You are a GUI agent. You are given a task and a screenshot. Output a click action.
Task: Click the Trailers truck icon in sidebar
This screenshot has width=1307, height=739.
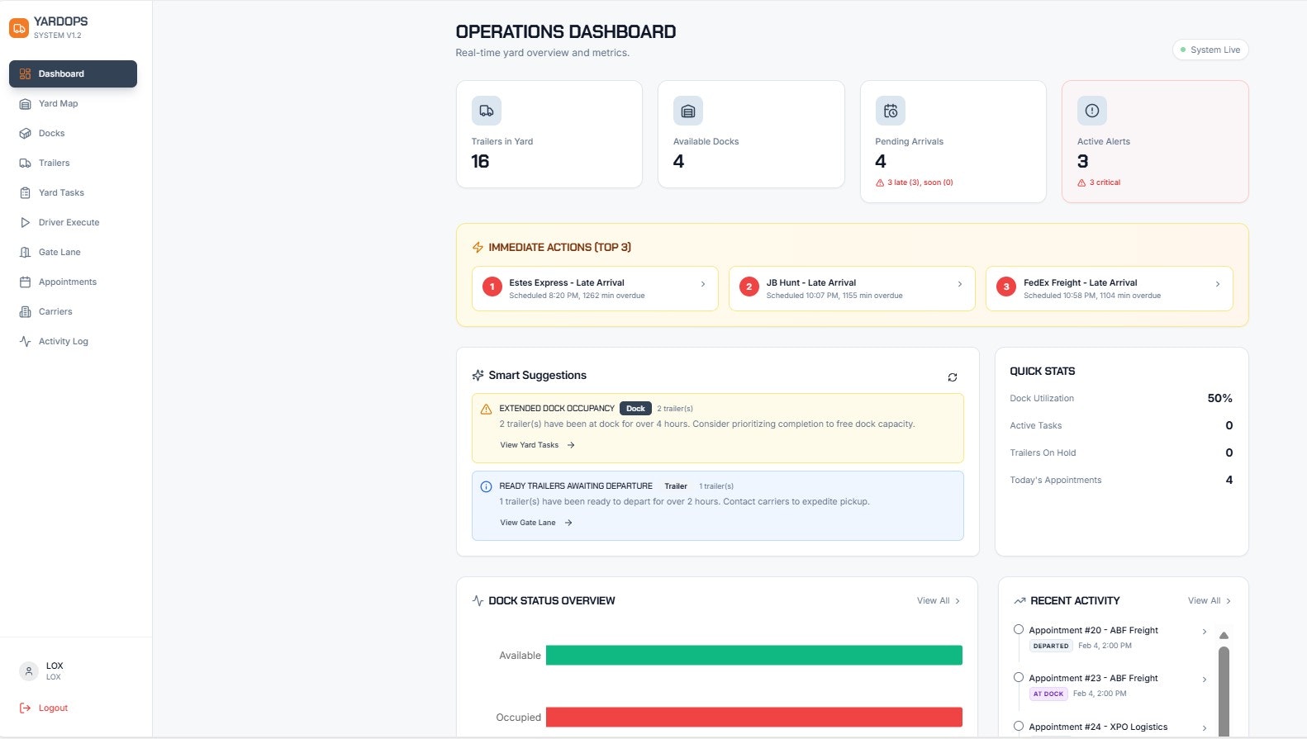pos(25,163)
